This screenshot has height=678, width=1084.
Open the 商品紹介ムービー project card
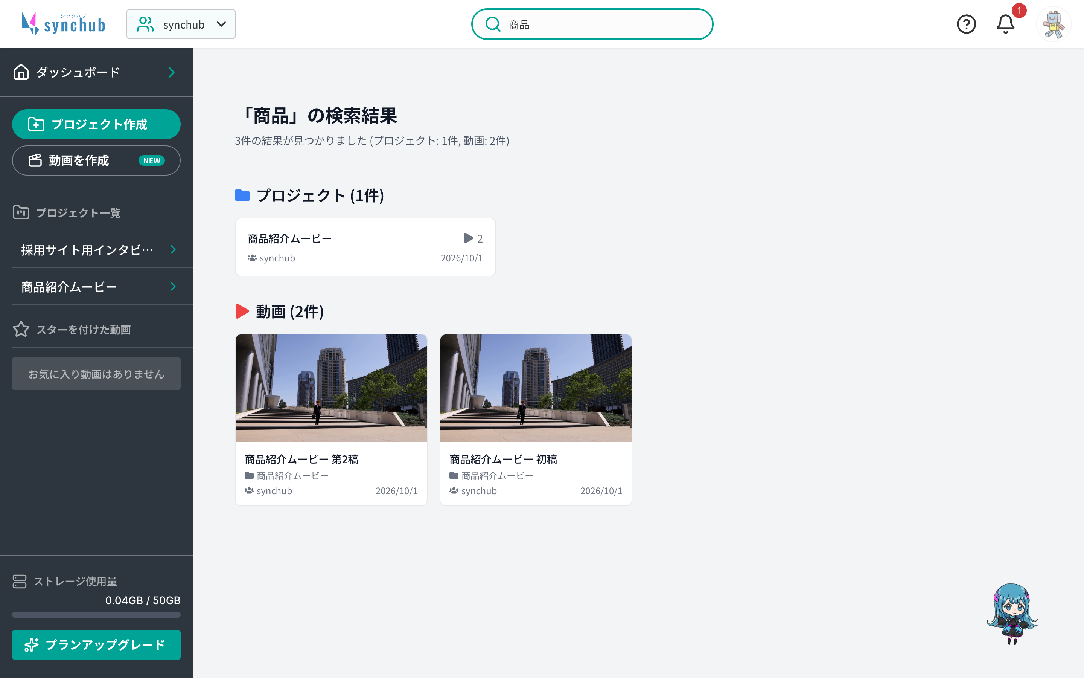pyautogui.click(x=365, y=247)
